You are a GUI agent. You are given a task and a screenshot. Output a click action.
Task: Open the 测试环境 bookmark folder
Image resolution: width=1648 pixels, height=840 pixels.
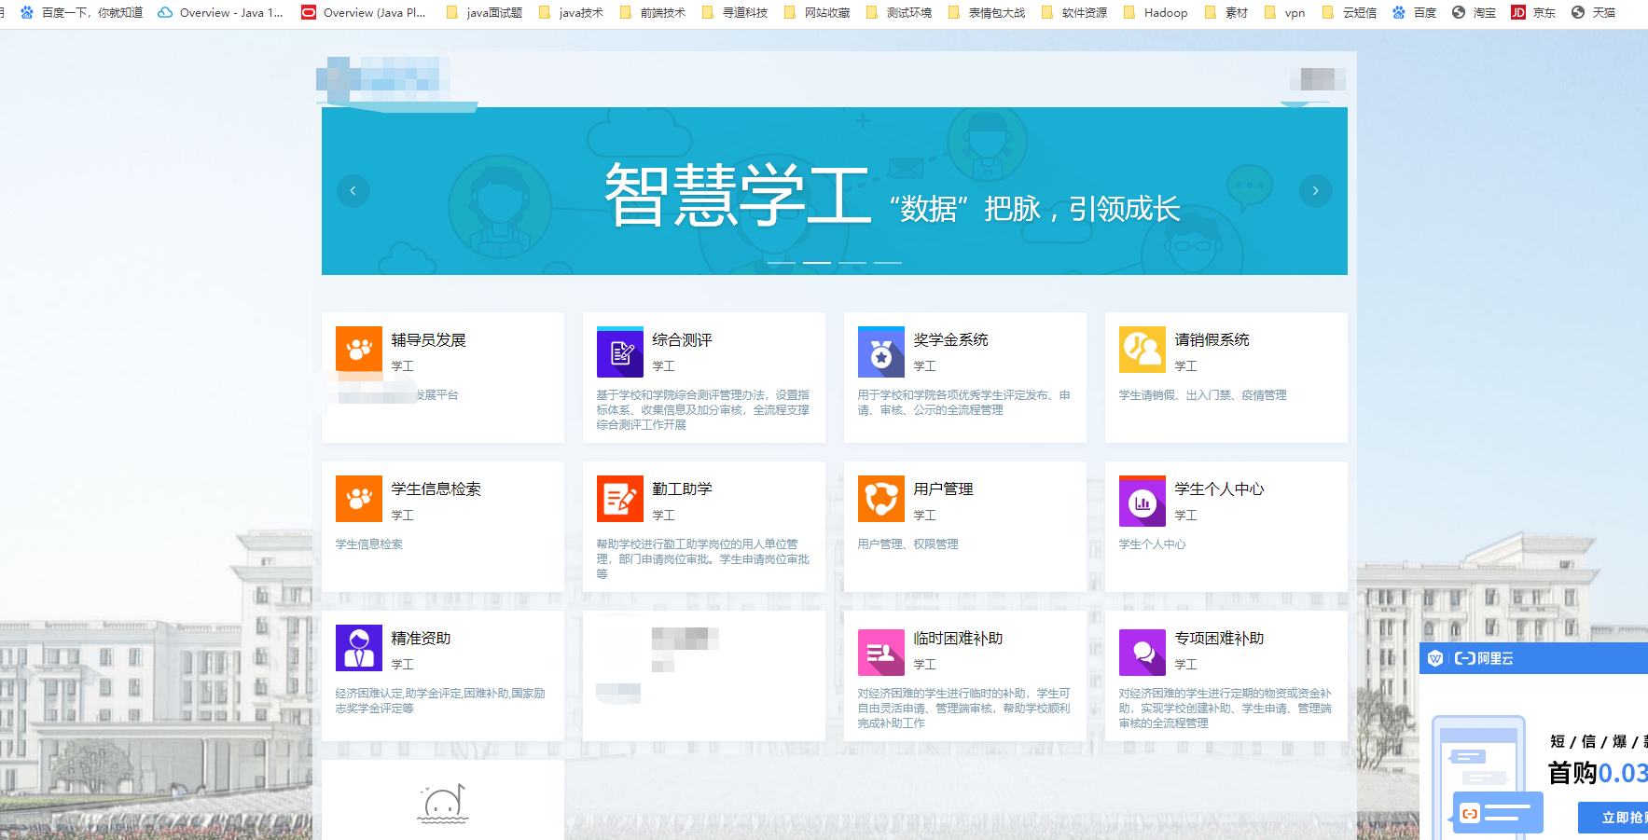898,12
